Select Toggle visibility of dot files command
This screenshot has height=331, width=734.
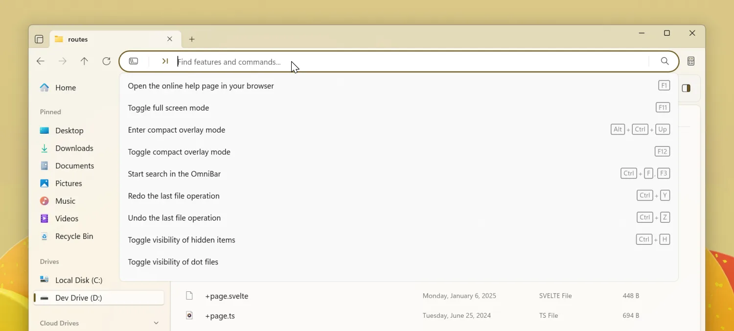173,262
